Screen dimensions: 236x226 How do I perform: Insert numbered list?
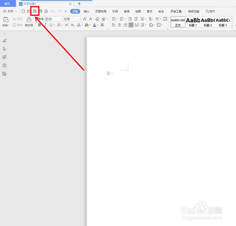[122, 19]
